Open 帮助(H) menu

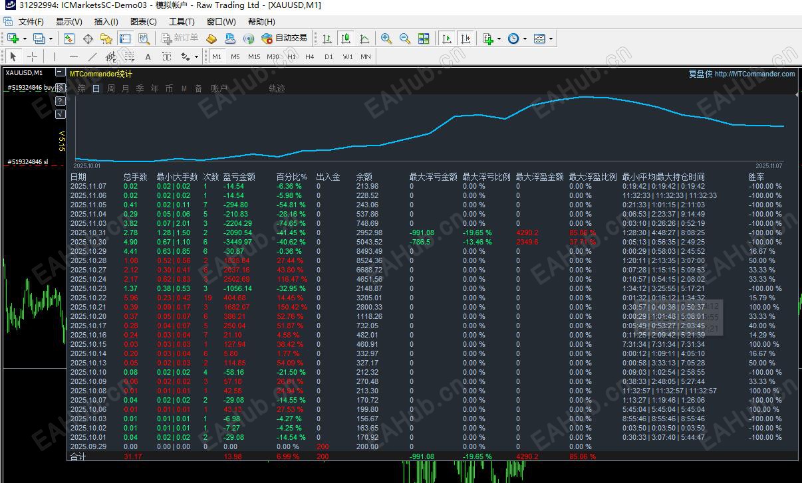point(261,22)
